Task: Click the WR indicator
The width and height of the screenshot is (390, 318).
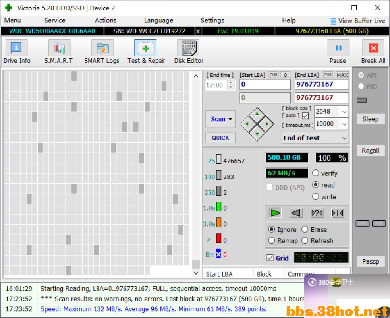Action: pos(363,223)
